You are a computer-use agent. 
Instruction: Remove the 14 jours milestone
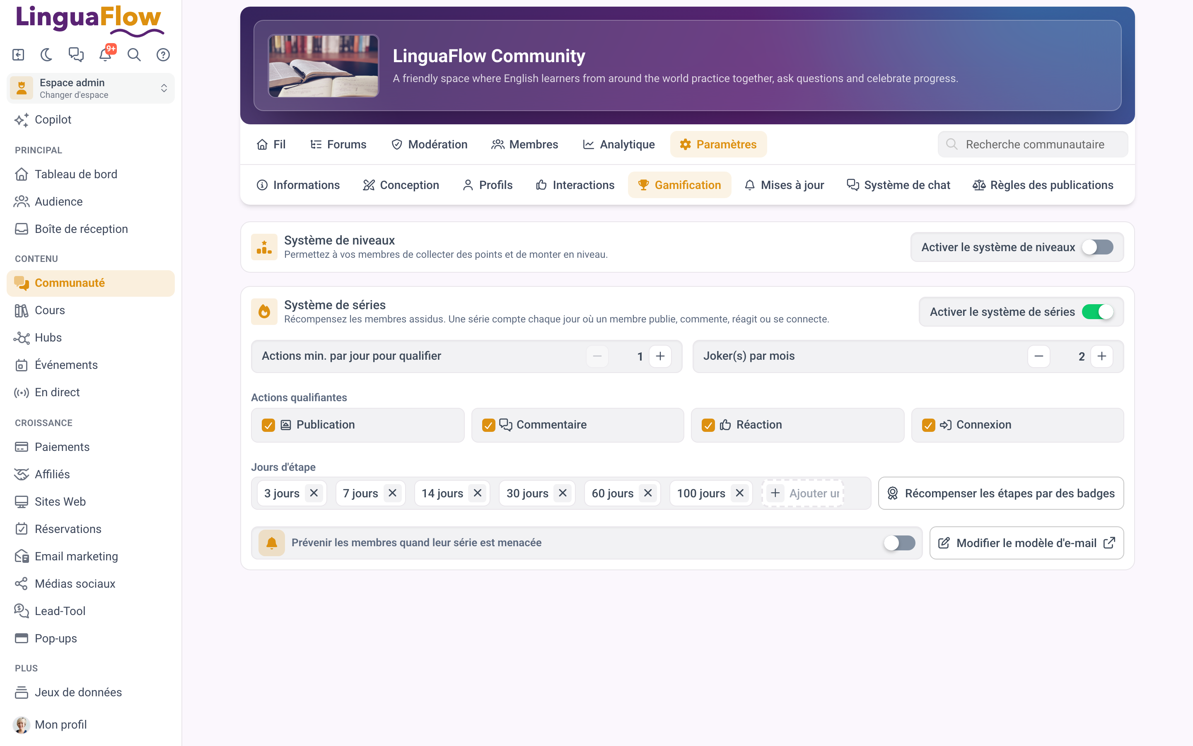477,493
